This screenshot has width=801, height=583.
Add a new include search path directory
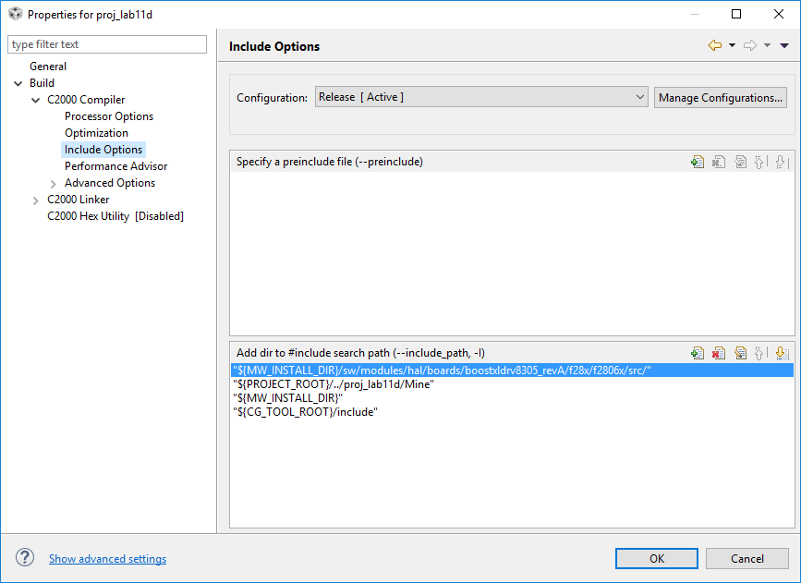pos(698,353)
